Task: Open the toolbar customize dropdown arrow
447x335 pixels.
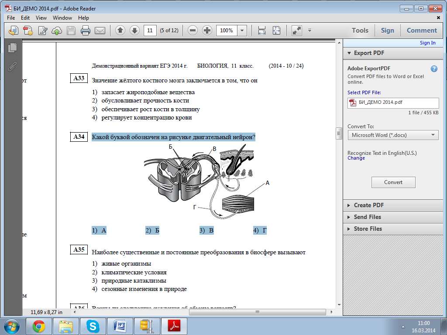Action: pyautogui.click(x=310, y=30)
